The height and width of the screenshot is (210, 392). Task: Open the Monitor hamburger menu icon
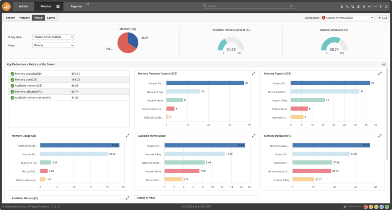58,7
